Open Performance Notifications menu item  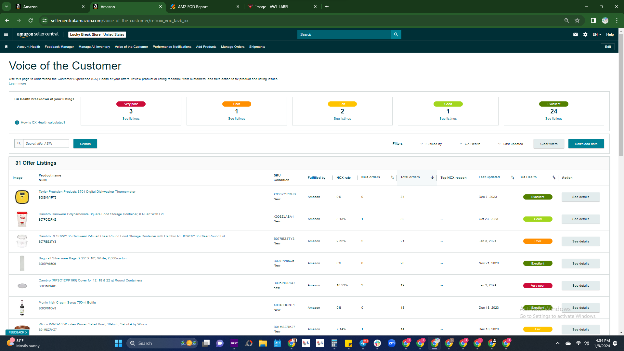pos(172,47)
